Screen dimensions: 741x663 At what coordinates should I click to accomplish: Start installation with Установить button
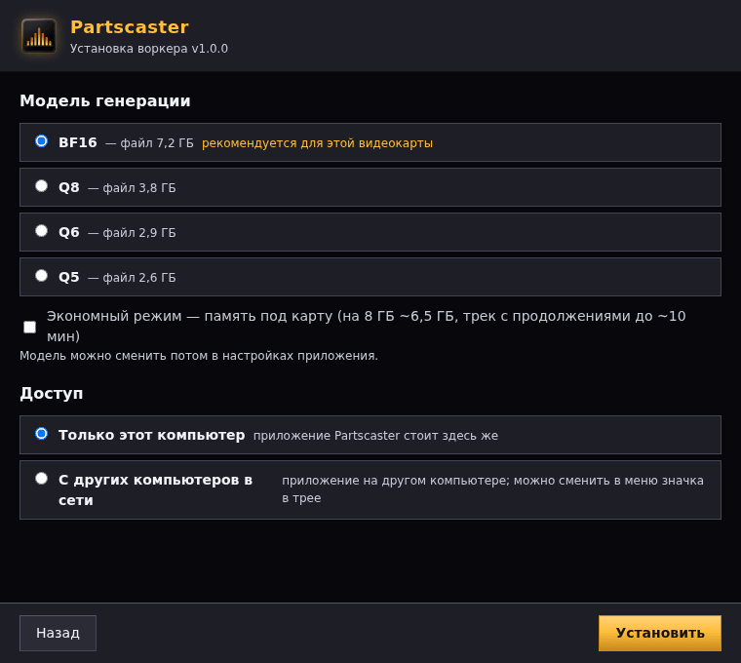pyautogui.click(x=660, y=633)
